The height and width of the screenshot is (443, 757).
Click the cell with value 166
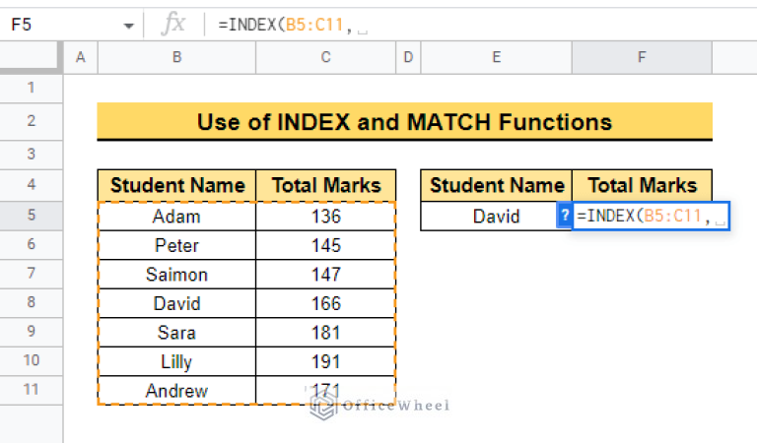[x=325, y=303]
